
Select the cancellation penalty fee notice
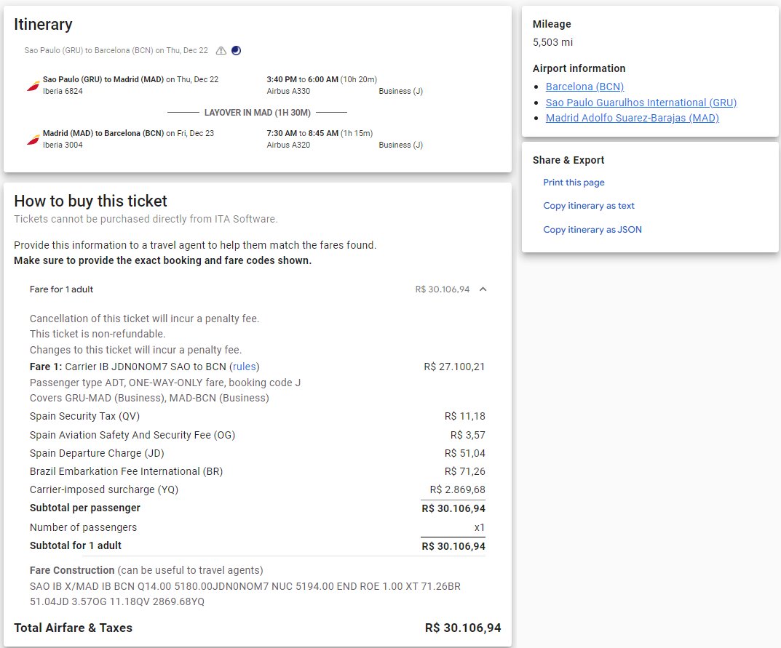pyautogui.click(x=144, y=319)
